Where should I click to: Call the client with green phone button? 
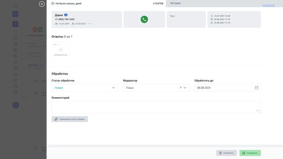click(x=144, y=19)
